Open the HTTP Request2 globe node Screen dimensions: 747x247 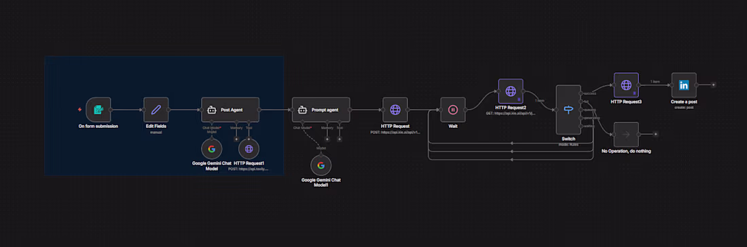511,91
